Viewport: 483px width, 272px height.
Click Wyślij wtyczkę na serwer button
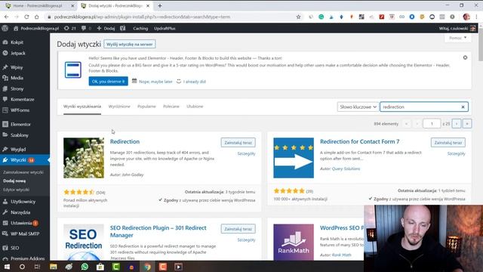point(130,44)
